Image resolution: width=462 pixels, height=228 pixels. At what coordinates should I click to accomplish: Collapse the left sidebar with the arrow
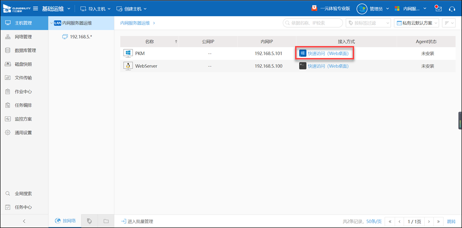point(24,221)
